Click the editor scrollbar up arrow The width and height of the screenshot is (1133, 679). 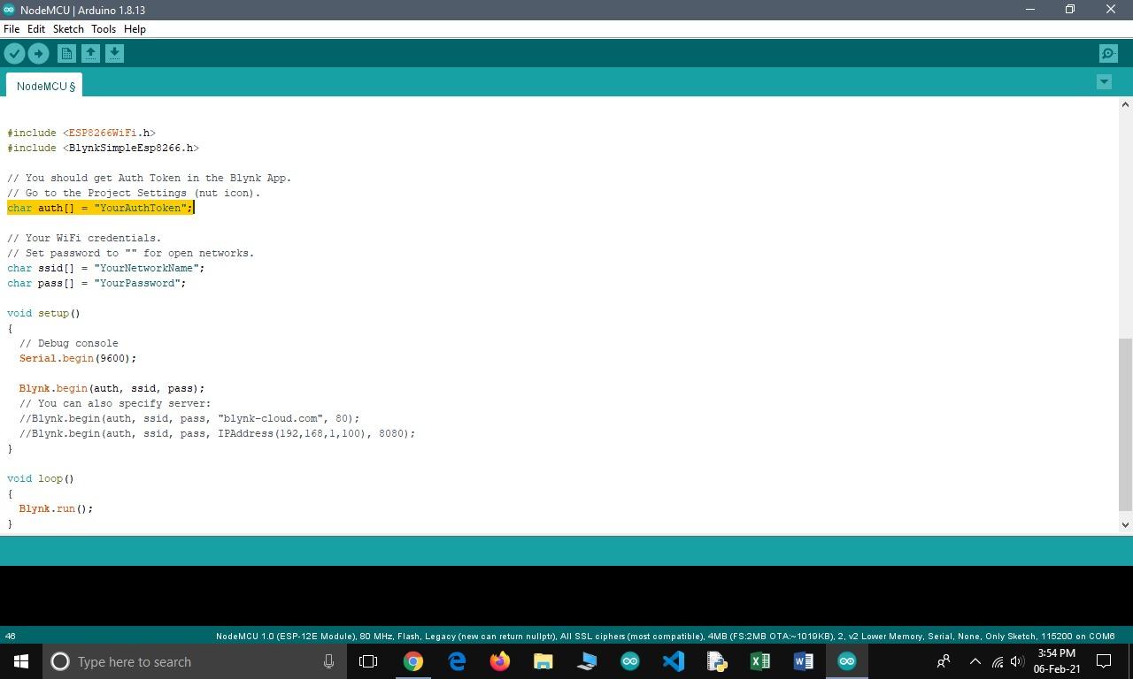click(x=1125, y=104)
